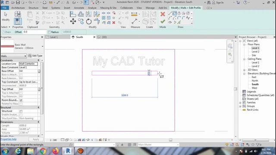The height and width of the screenshot is (155, 276).
Task: Enable the Radius checkbox
Action: pyautogui.click(x=49, y=32)
